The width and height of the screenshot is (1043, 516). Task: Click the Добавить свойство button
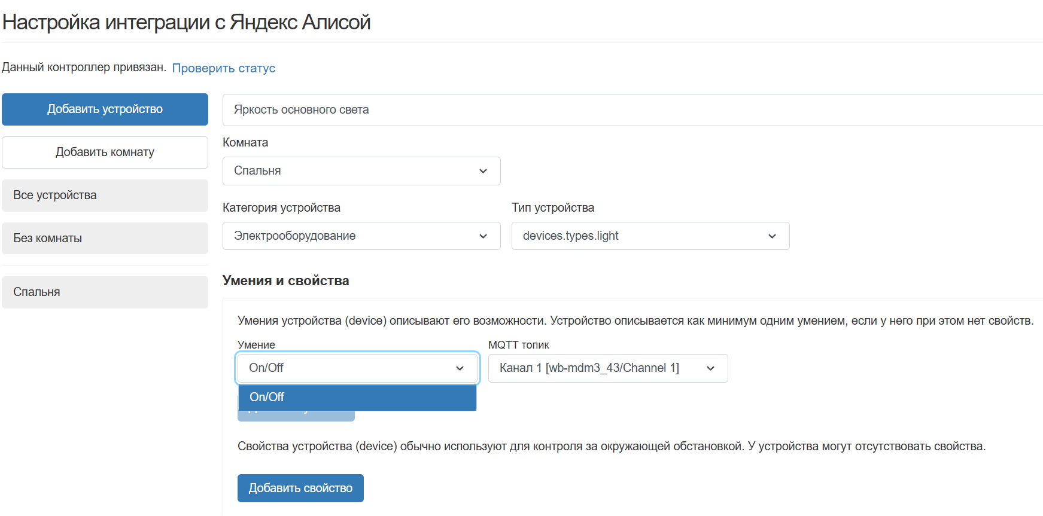(x=300, y=488)
